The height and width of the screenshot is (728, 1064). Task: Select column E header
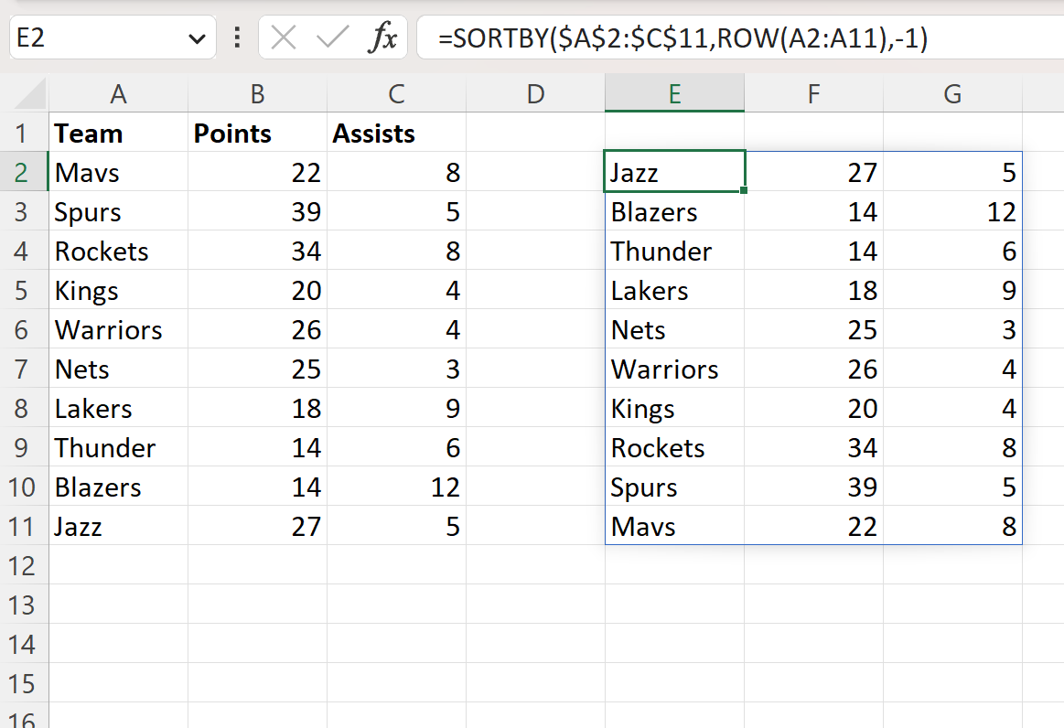point(674,93)
